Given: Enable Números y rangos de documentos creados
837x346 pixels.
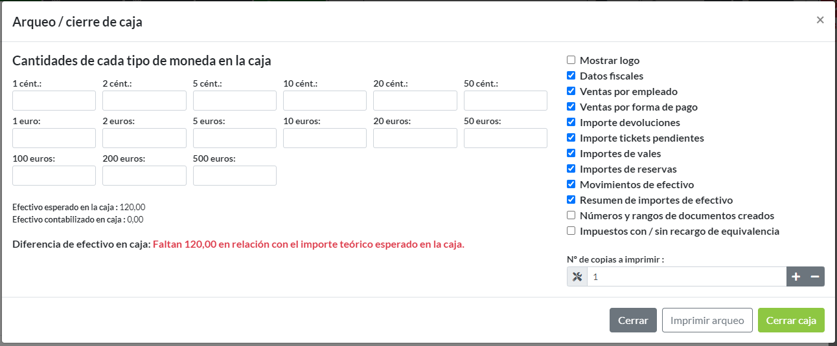Looking at the screenshot, I should point(571,216).
